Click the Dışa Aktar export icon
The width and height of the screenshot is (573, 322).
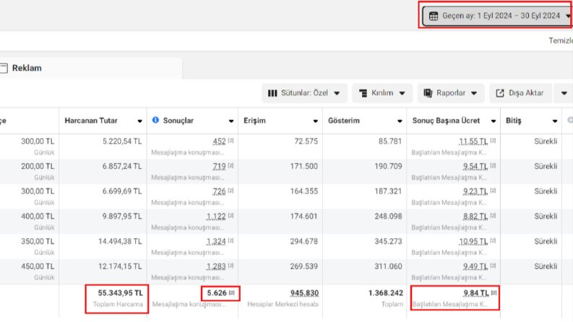coord(500,93)
